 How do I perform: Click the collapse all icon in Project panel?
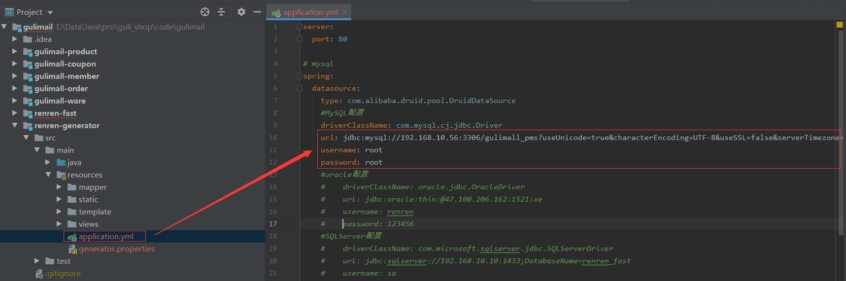point(221,12)
